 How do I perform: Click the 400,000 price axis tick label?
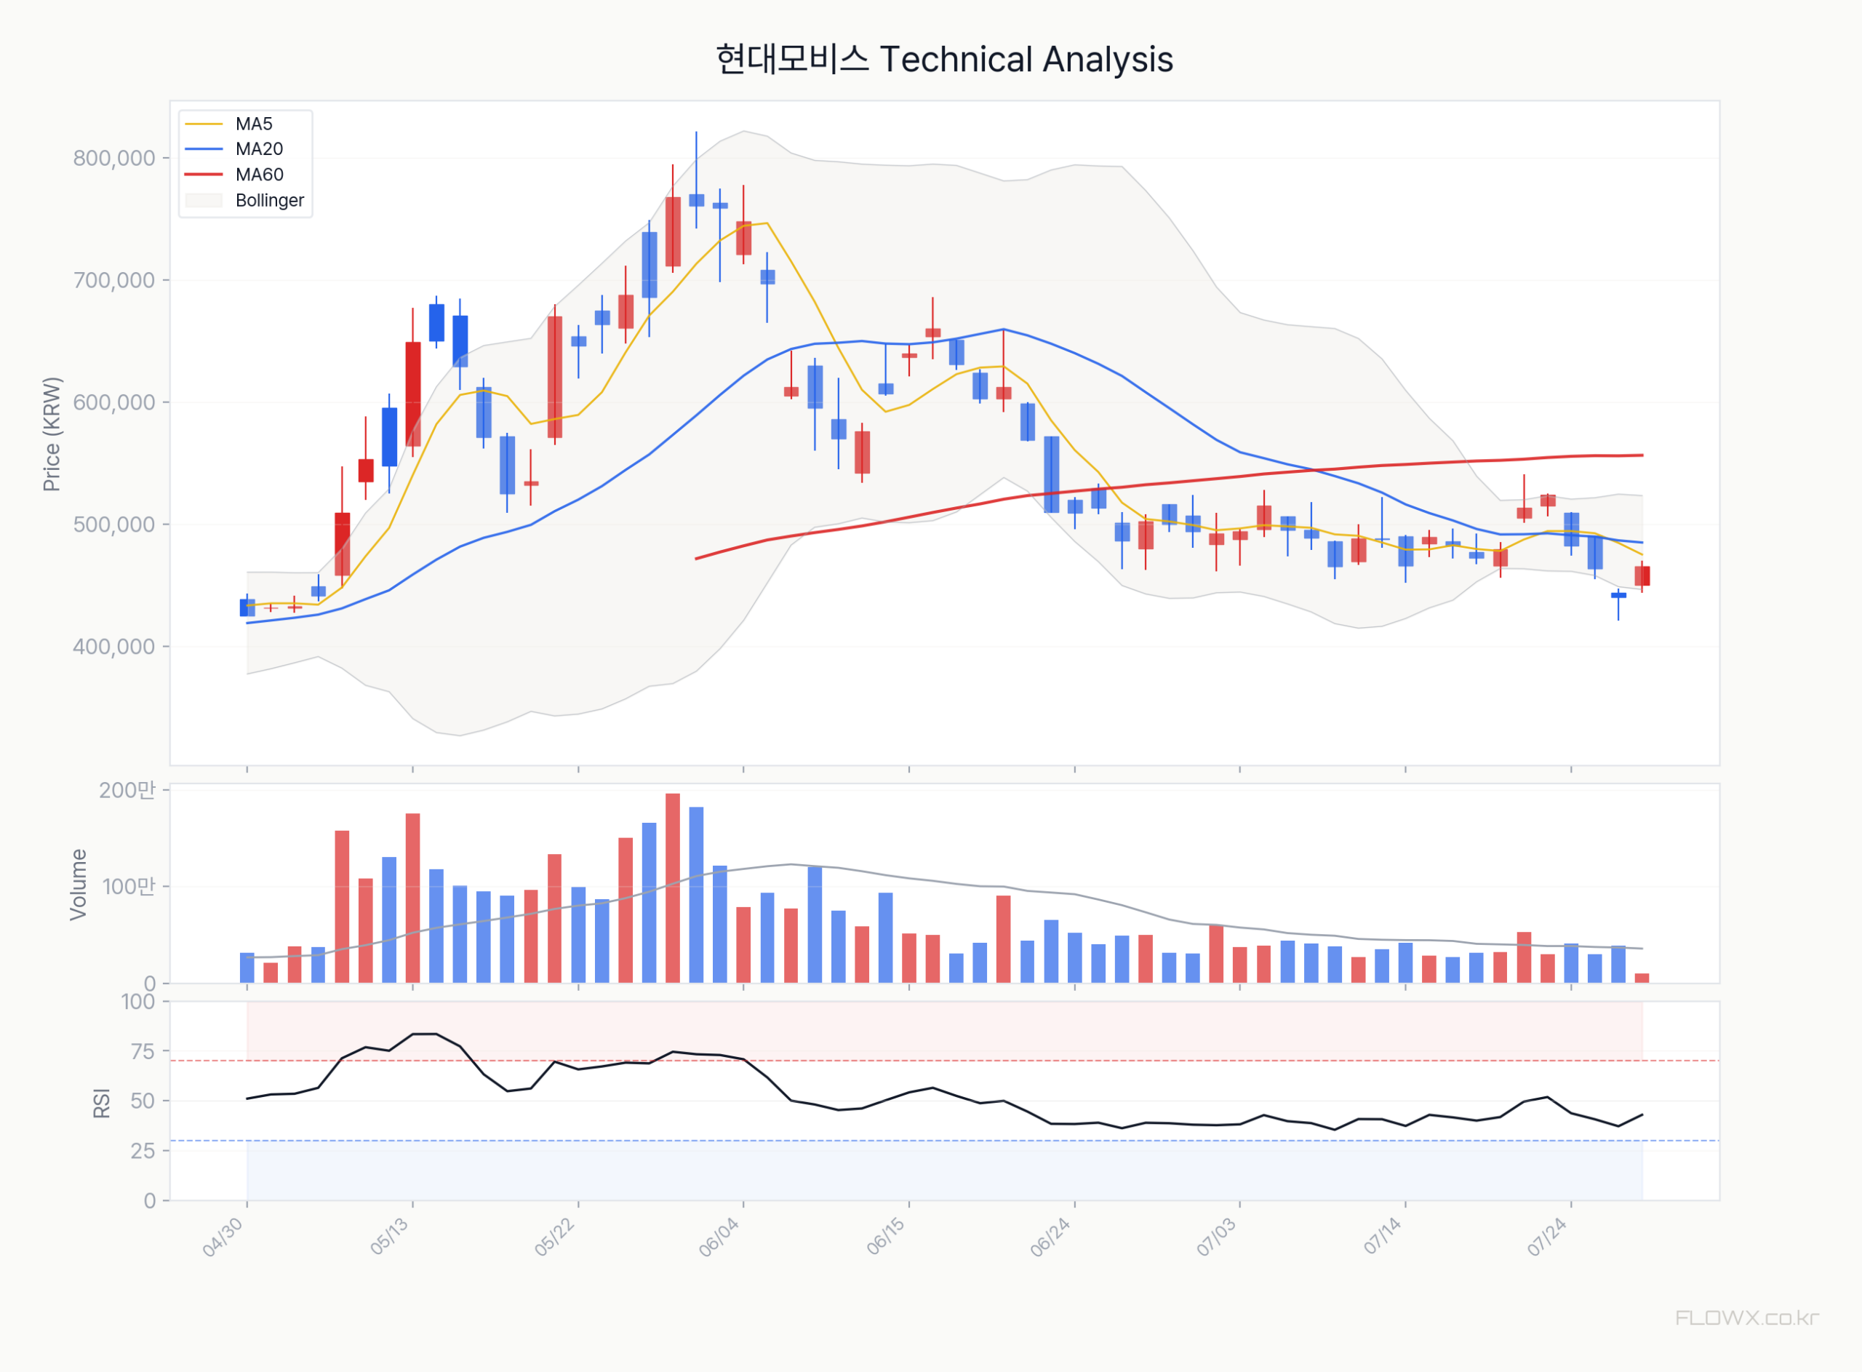point(113,646)
